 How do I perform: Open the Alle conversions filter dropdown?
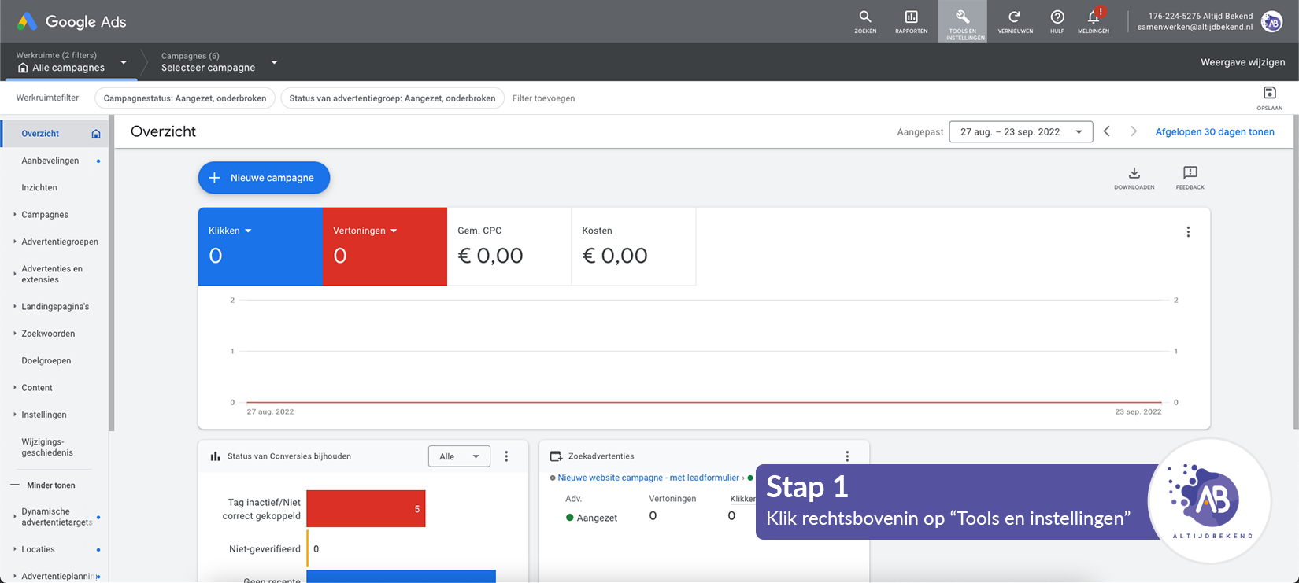click(x=459, y=456)
